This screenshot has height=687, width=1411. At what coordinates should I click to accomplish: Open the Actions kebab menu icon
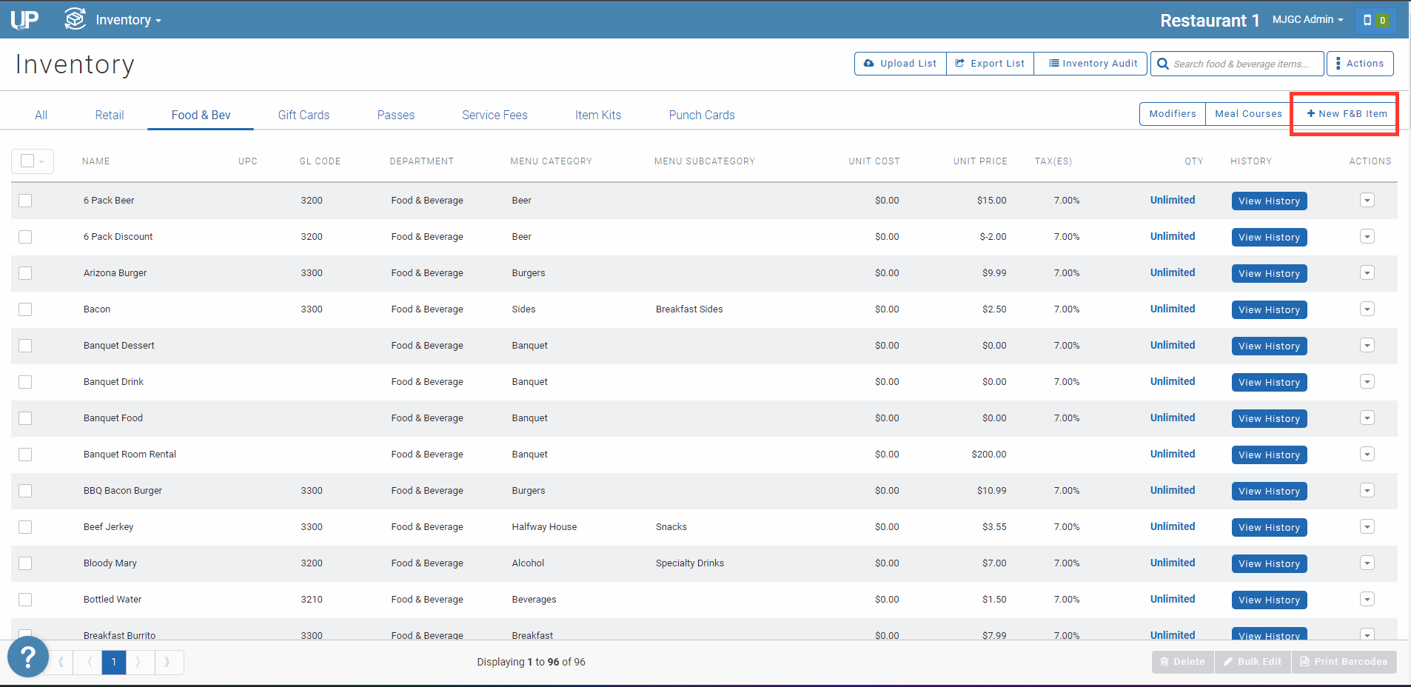(x=1338, y=63)
